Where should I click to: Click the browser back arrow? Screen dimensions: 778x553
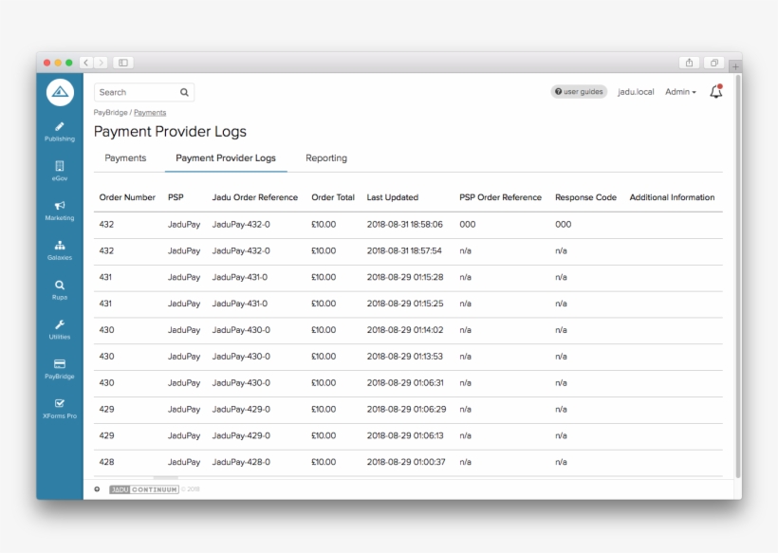[86, 63]
